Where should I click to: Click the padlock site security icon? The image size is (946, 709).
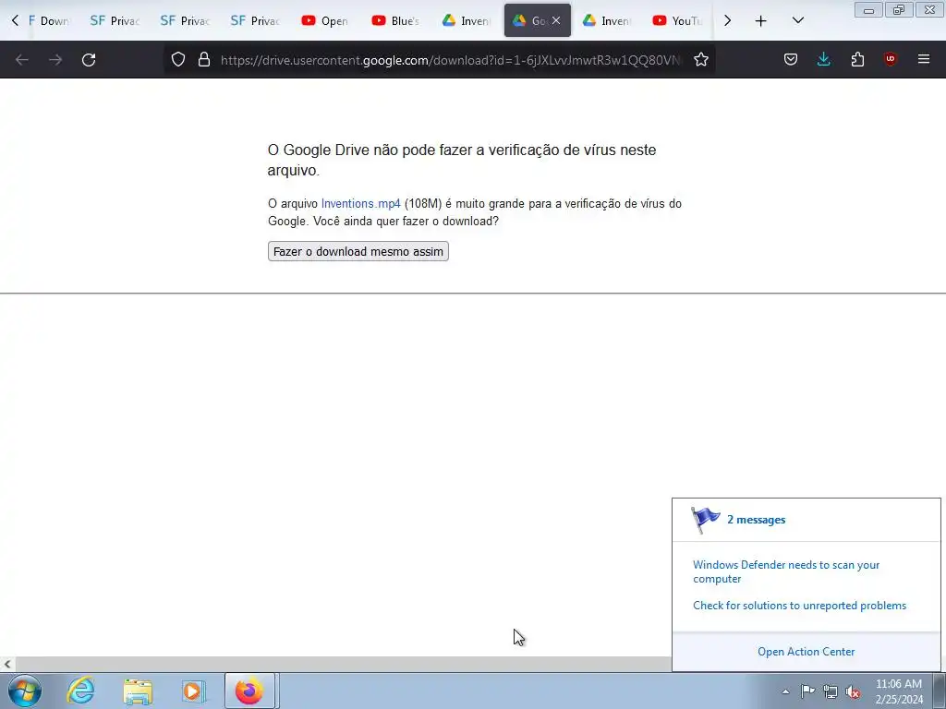click(204, 59)
